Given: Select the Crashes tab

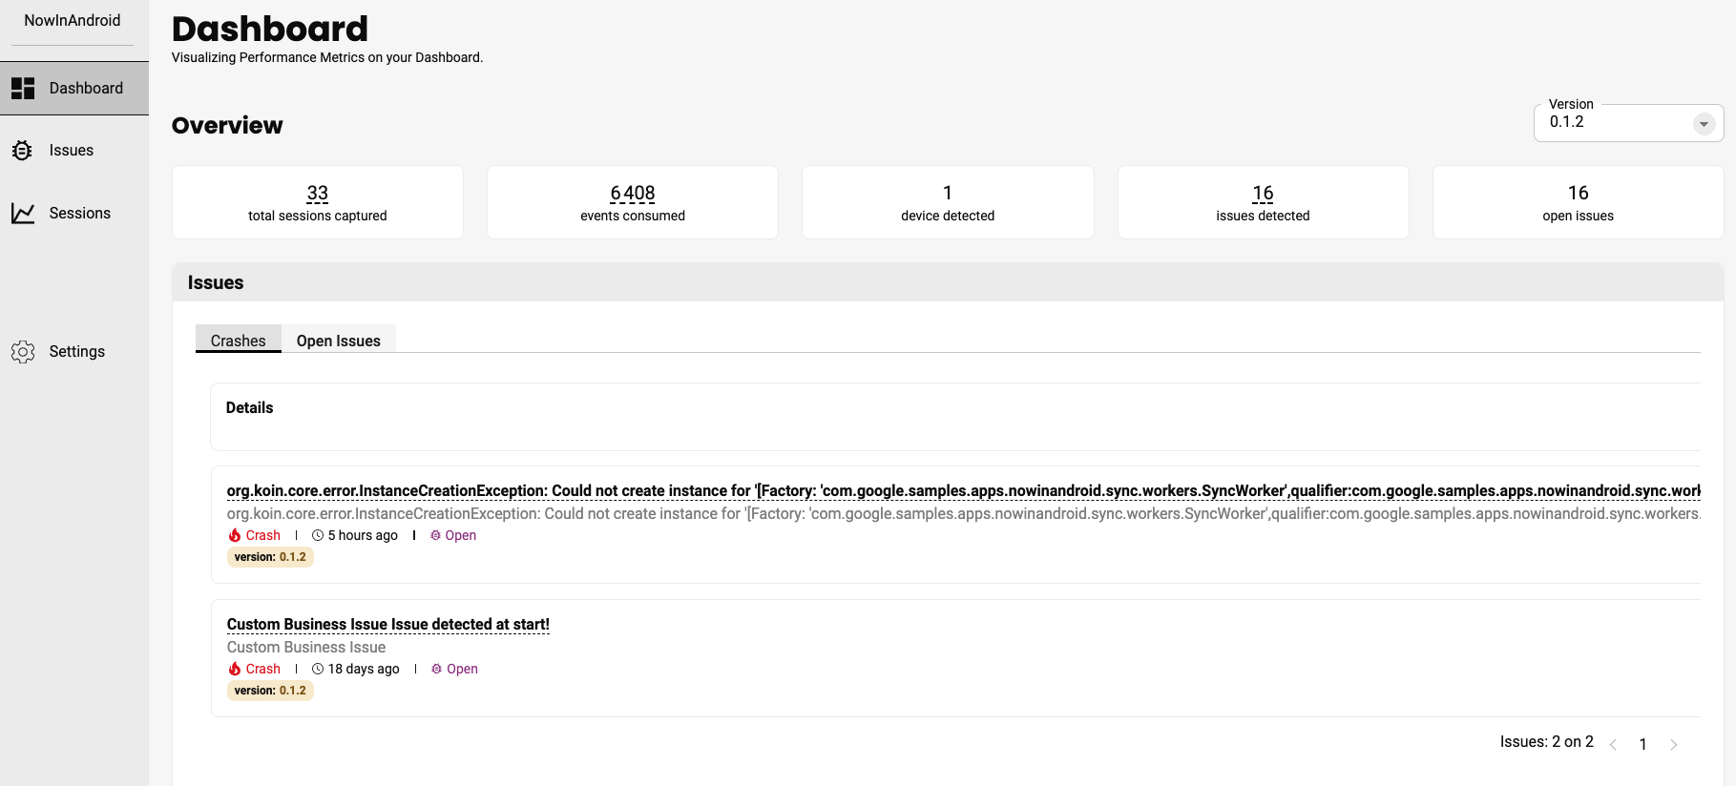Looking at the screenshot, I should (238, 341).
